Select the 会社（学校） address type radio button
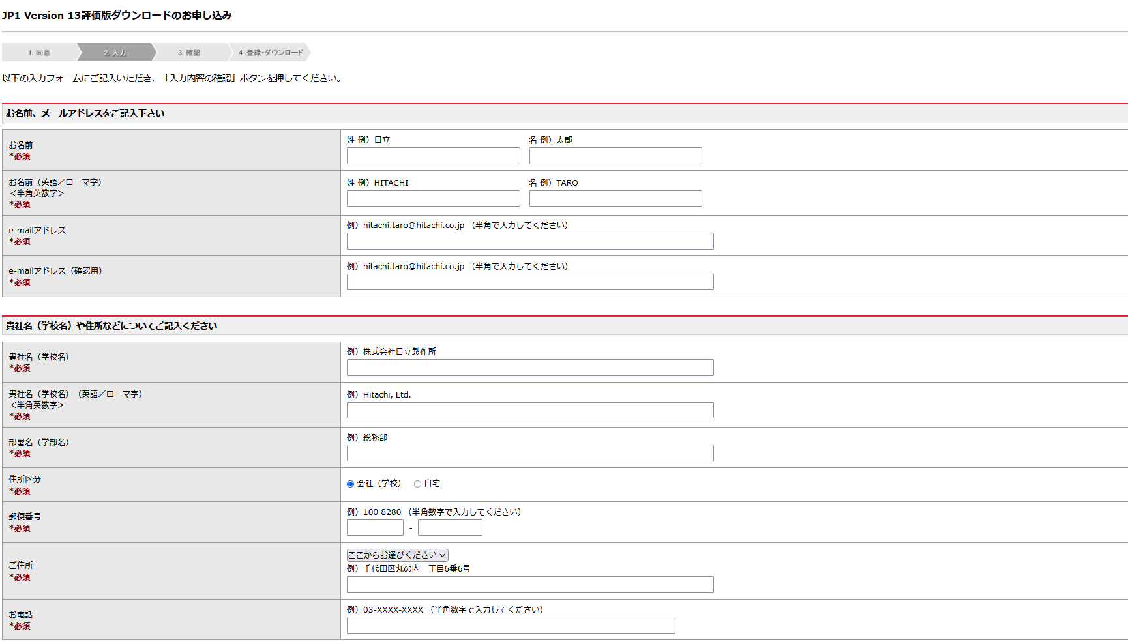This screenshot has width=1128, height=642. (x=350, y=484)
